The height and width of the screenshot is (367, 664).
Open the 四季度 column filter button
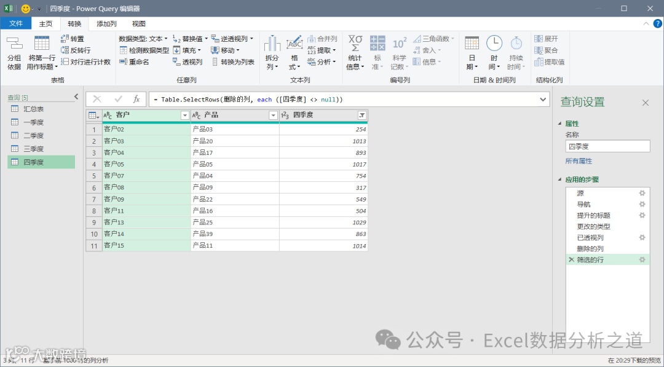362,115
